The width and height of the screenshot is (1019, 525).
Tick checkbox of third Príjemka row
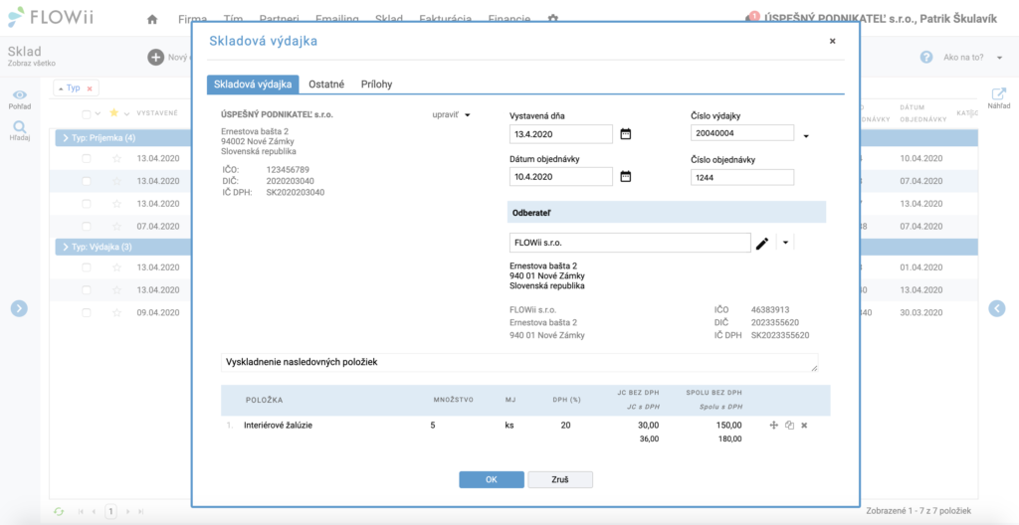pos(87,204)
